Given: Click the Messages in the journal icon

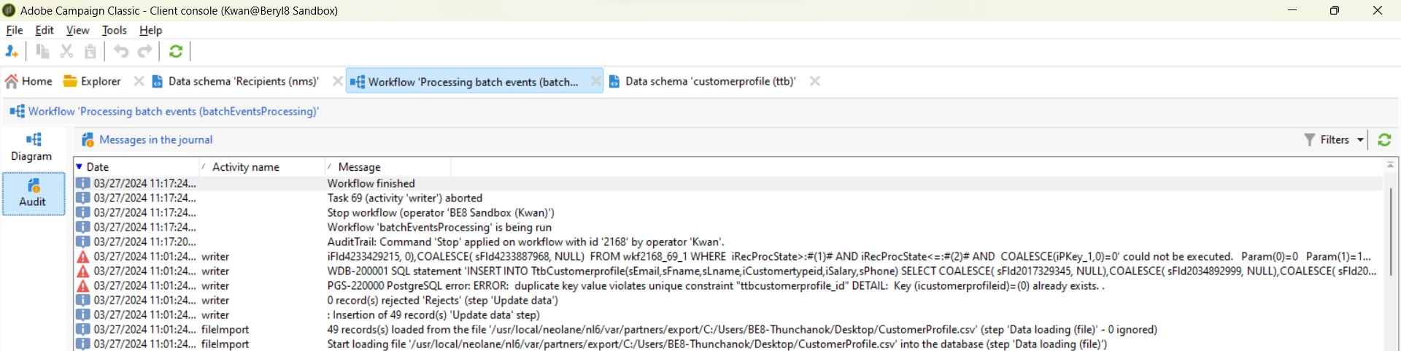Looking at the screenshot, I should [x=88, y=139].
